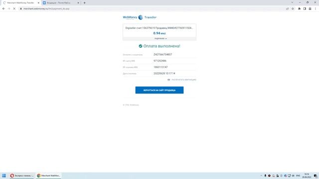
Task: Go back to the previous page
Action: pyautogui.click(x=3, y=9)
